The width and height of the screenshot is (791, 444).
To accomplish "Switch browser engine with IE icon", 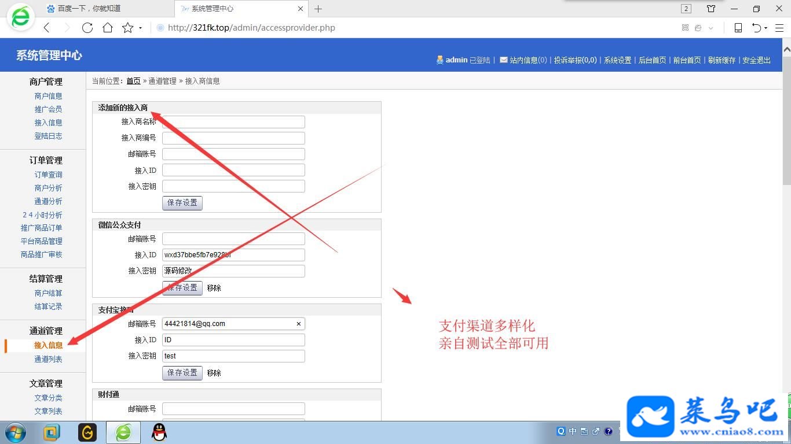I will (698, 28).
